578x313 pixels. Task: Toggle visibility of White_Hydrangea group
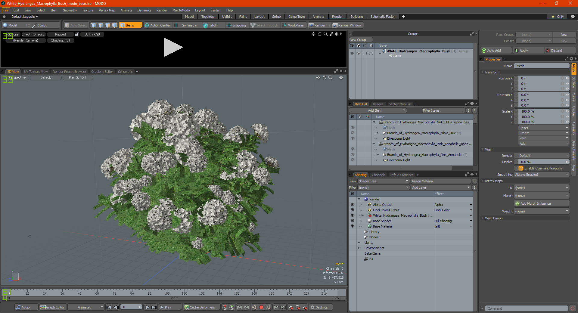[x=352, y=53]
